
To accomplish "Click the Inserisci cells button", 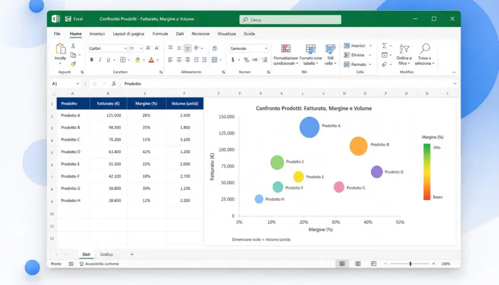I will [x=358, y=46].
